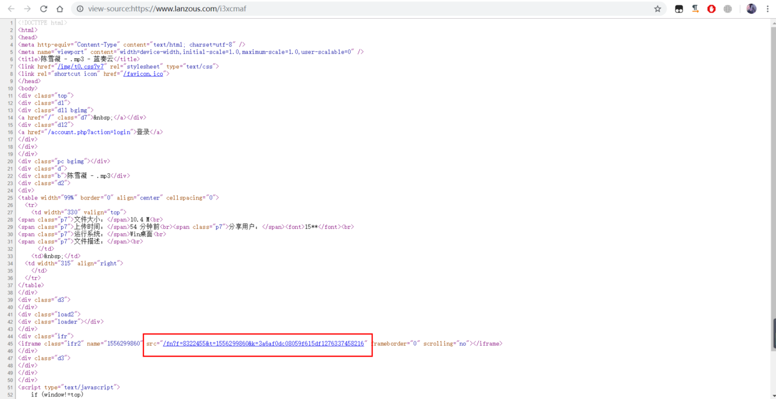Click the script type="text/javascript" line
This screenshot has width=776, height=399.
tap(69, 388)
